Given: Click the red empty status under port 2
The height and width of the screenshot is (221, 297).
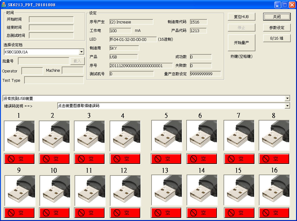Looking at the screenshot, I should [54, 159].
